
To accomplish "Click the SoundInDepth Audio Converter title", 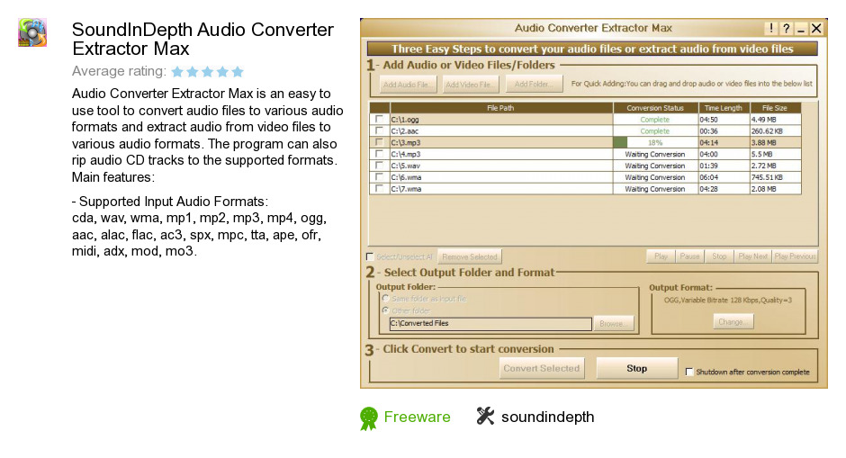I will [202, 39].
